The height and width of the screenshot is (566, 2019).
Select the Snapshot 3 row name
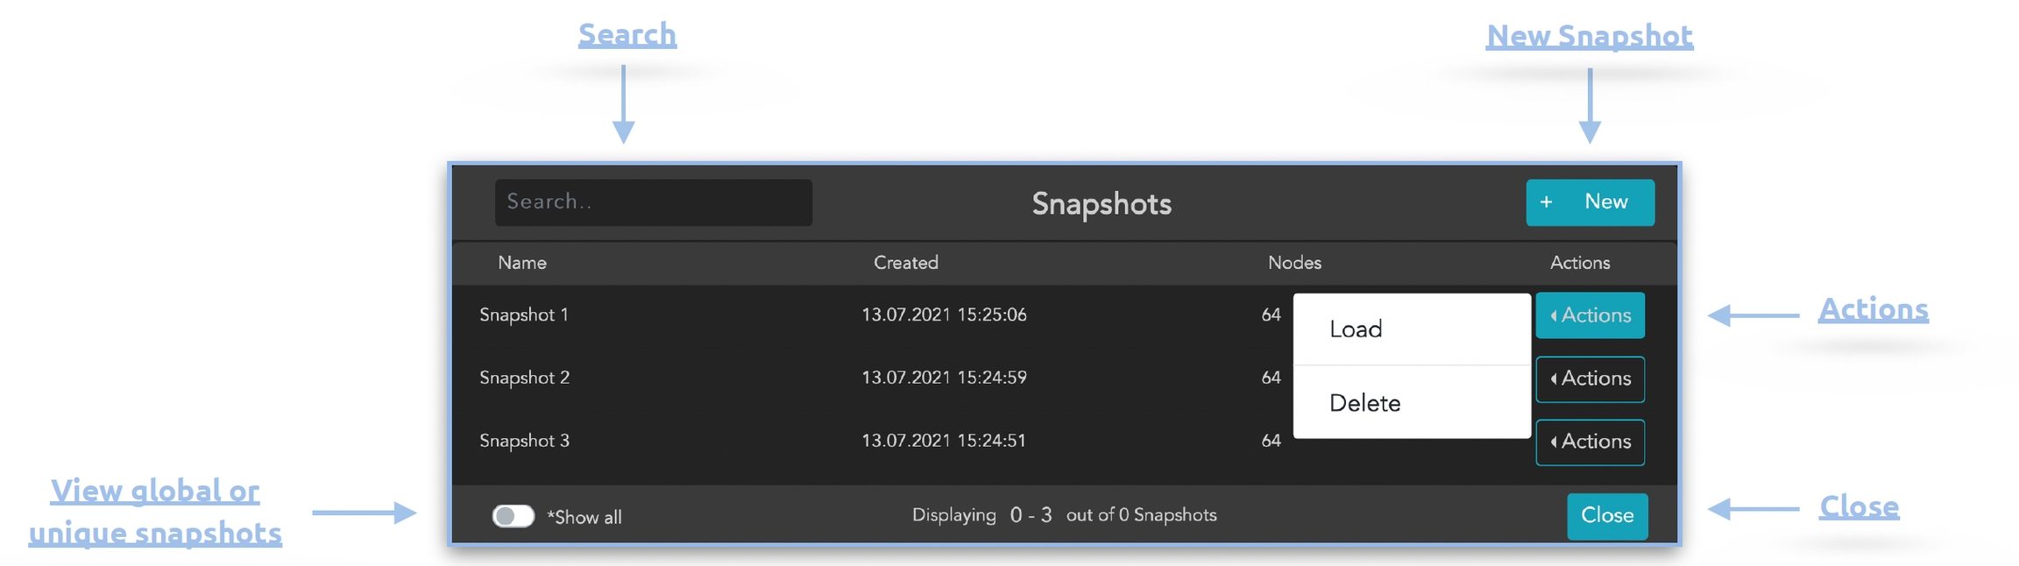pos(524,442)
